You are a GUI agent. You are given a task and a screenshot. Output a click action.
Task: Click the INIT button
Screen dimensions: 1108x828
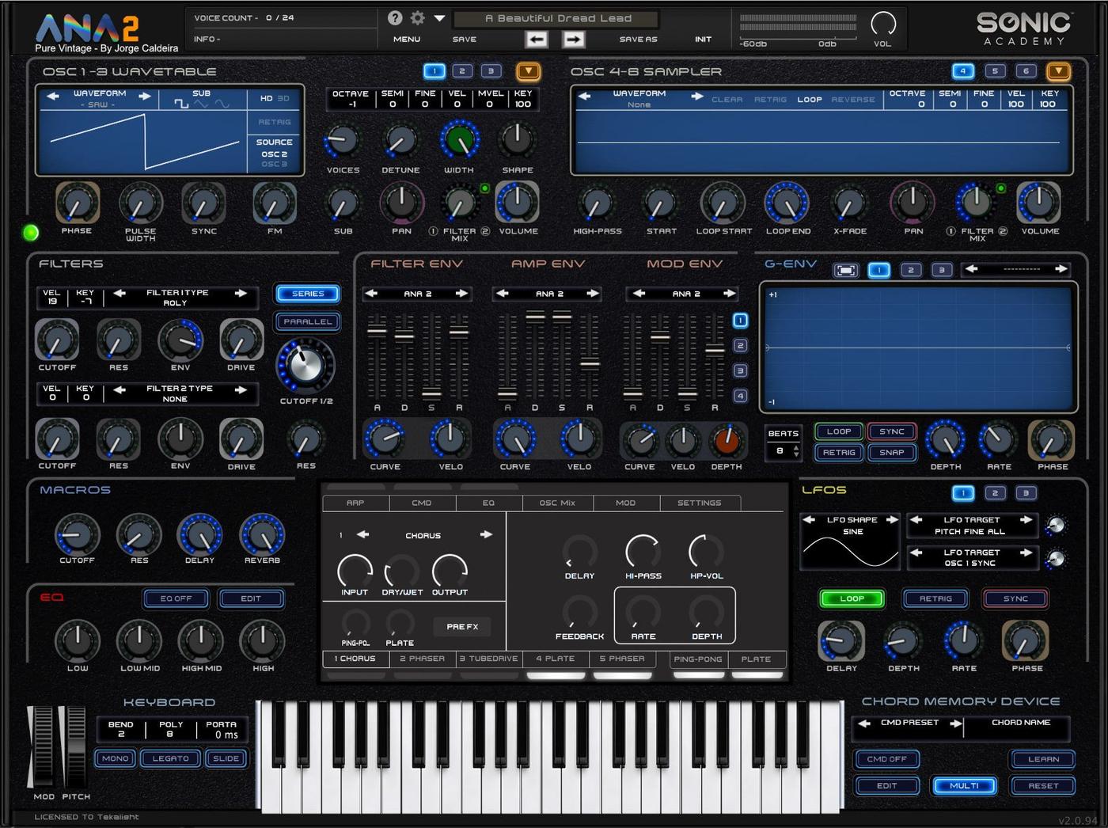coord(703,39)
